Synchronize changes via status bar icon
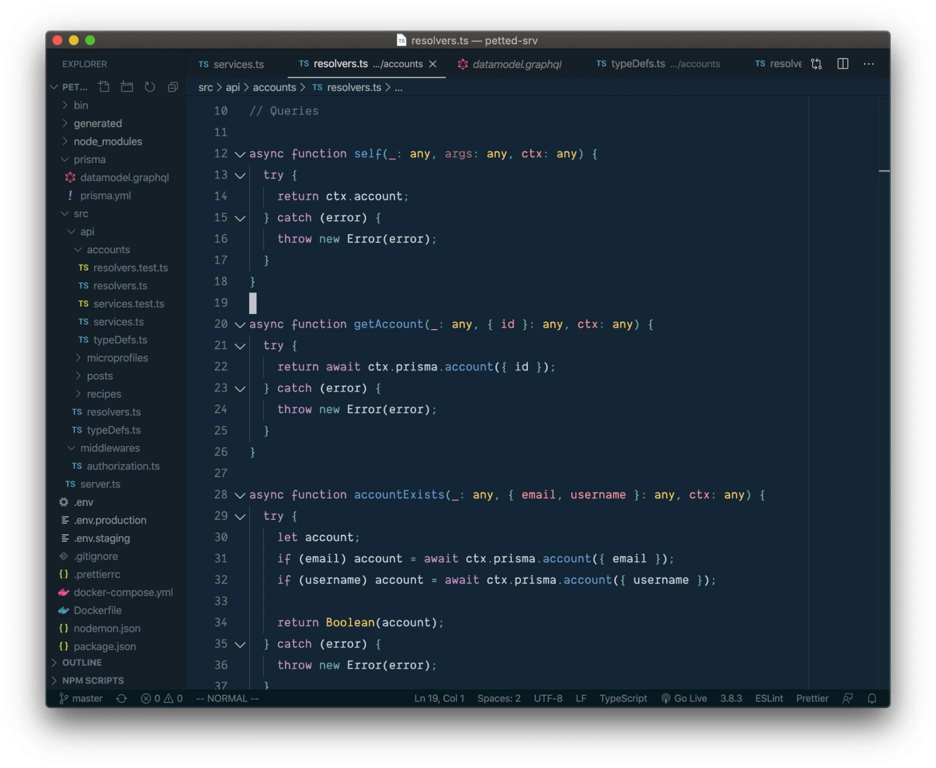 coord(121,698)
